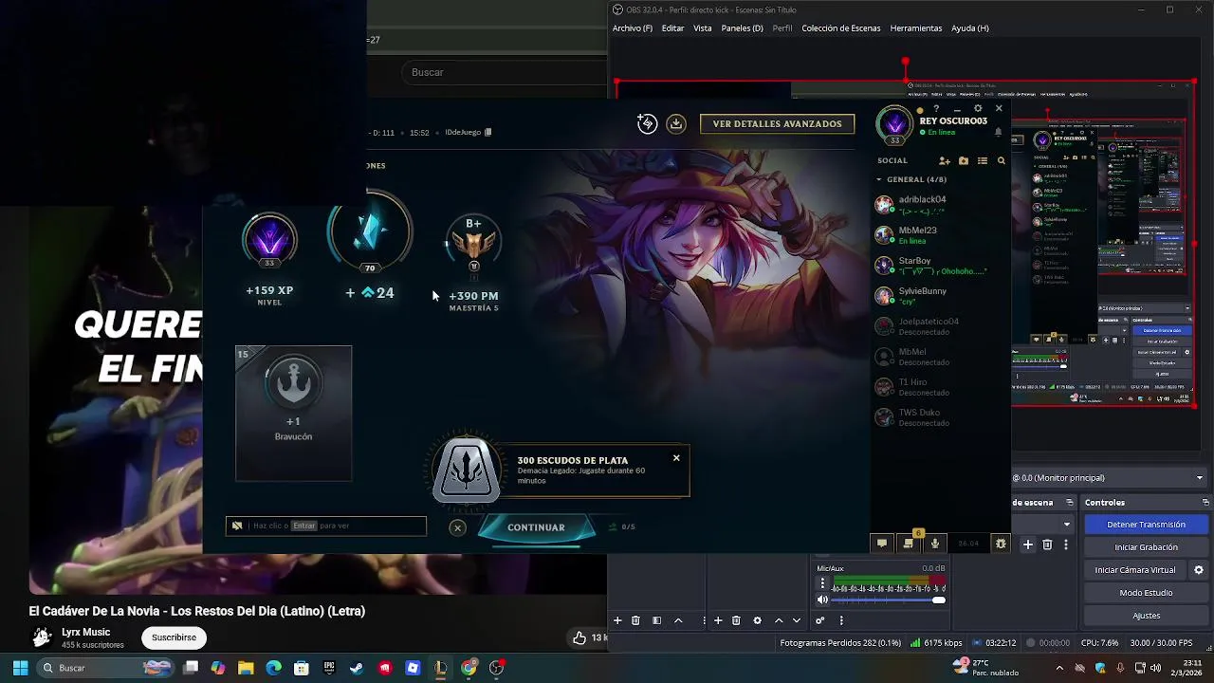Viewport: 1214px width, 683px height.
Task: Open the League chat bubble icon
Action: point(882,544)
